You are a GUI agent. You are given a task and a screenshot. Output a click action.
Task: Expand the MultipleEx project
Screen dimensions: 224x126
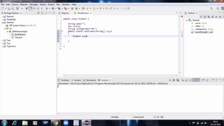2,20
